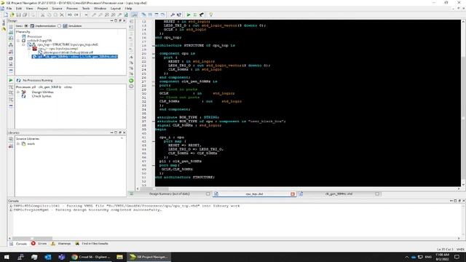
Task: Switch to the clk_gen_50MHz.vhd editor tab
Action: coord(339,194)
